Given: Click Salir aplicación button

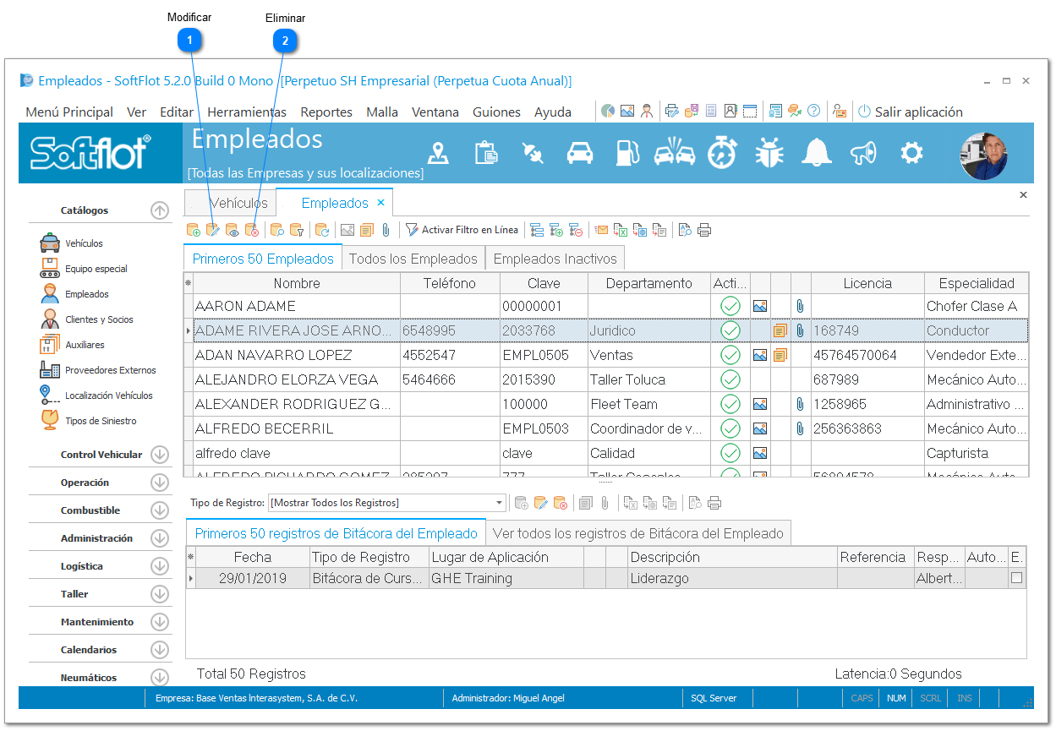Looking at the screenshot, I should pos(911,112).
